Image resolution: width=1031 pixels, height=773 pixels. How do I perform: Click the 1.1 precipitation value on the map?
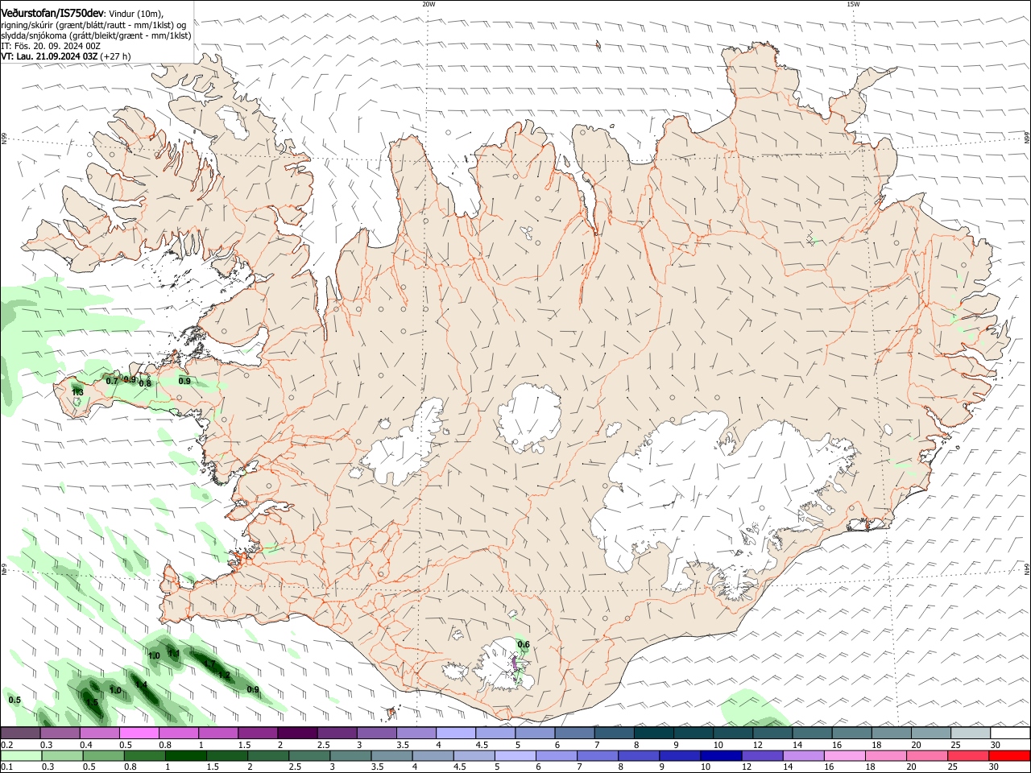point(173,653)
